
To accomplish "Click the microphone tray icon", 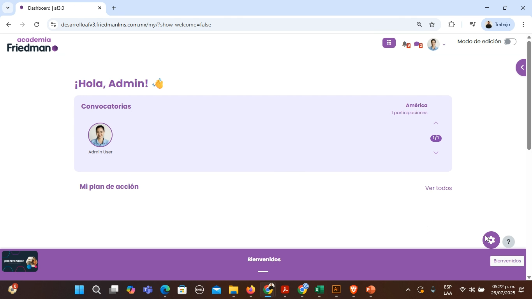I will coord(433,290).
